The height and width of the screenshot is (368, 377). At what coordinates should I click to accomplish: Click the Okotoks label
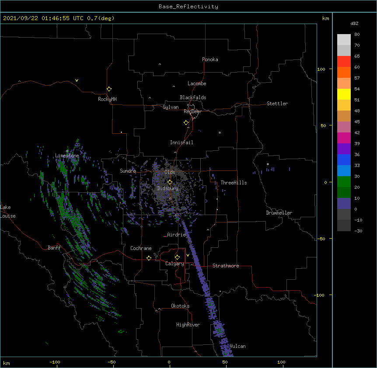[180, 306]
